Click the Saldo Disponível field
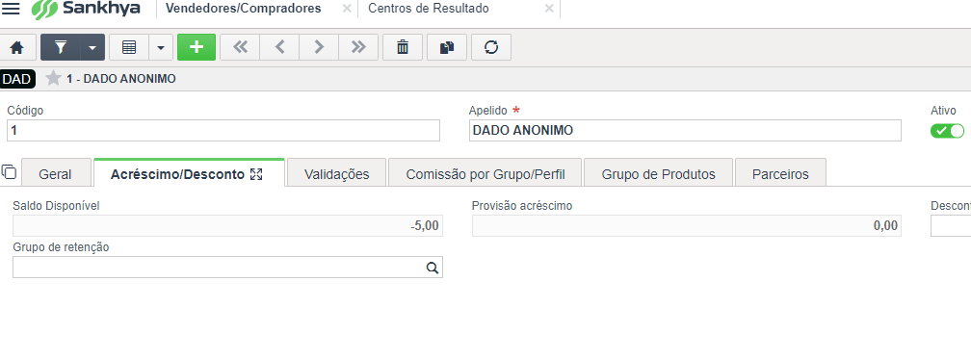The height and width of the screenshot is (359, 971). coord(228,226)
